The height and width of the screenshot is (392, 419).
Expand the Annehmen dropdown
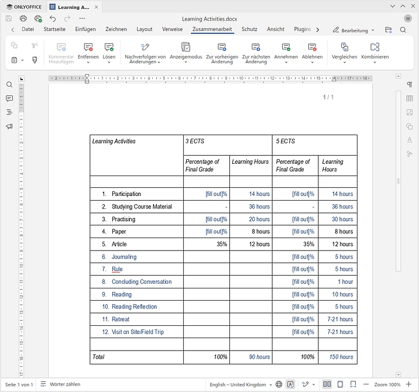point(286,63)
